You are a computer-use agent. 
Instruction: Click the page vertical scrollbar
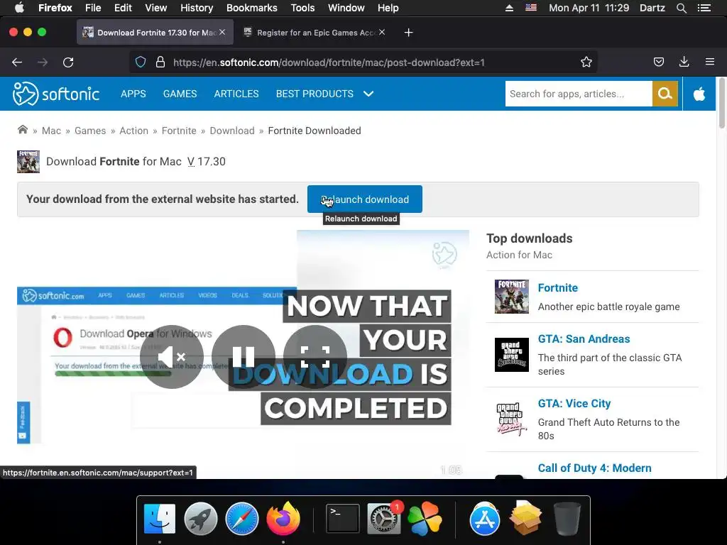pyautogui.click(x=721, y=104)
